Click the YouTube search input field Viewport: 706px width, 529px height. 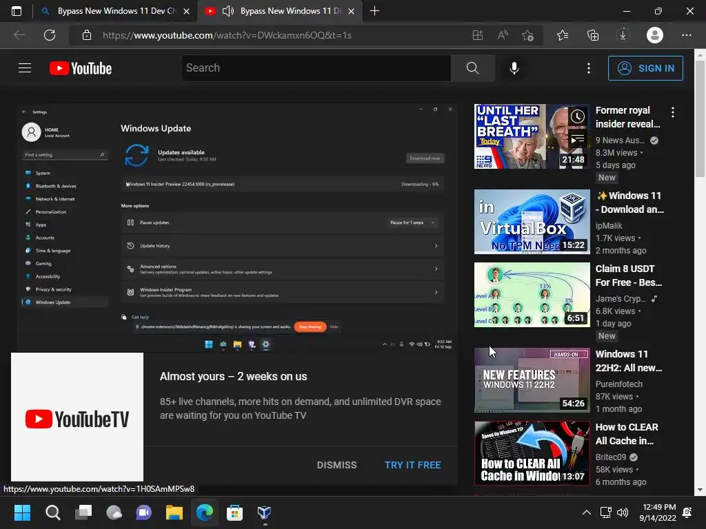click(x=316, y=68)
